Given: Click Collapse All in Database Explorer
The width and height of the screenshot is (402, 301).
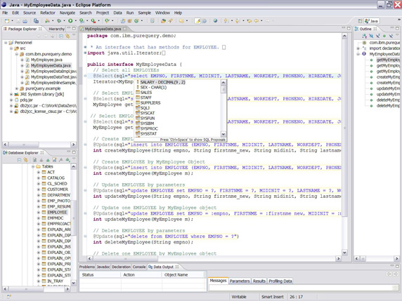Looking at the screenshot, I should (x=19, y=160).
